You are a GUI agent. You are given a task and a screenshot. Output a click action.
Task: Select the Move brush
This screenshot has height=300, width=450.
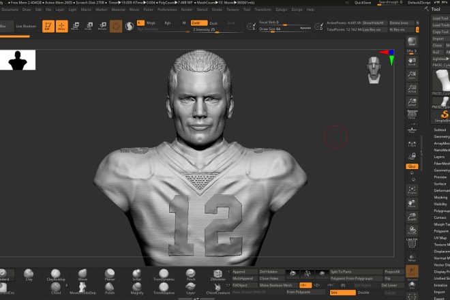82,275
